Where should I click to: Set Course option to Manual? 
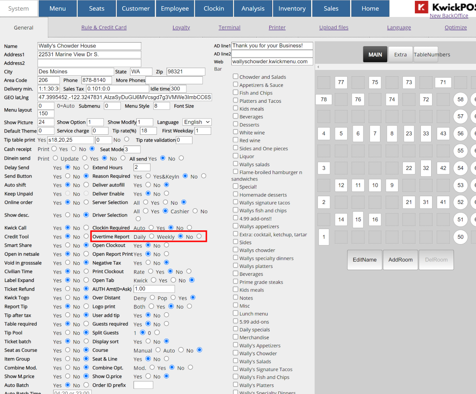[158, 350]
